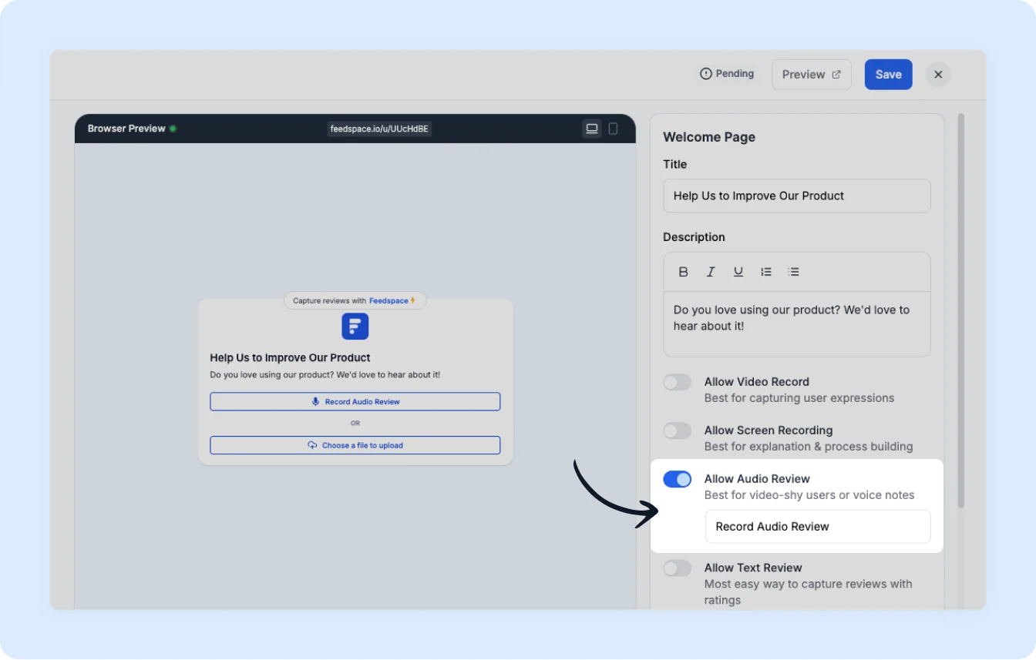Viewport: 1036px width, 660px height.
Task: Switch to mobile preview mode
Action: (614, 129)
